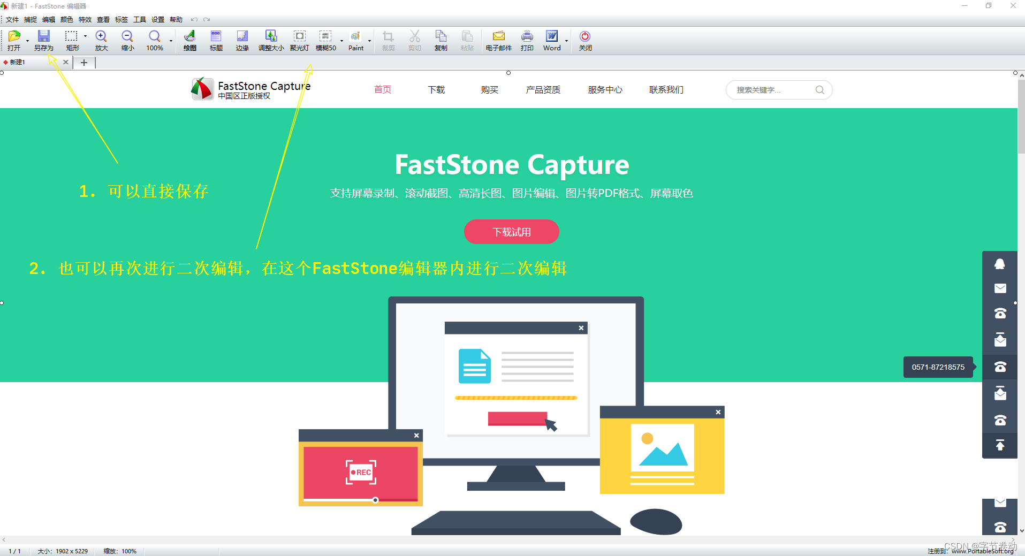
Task: Click the 购买 navigation link
Action: point(490,90)
